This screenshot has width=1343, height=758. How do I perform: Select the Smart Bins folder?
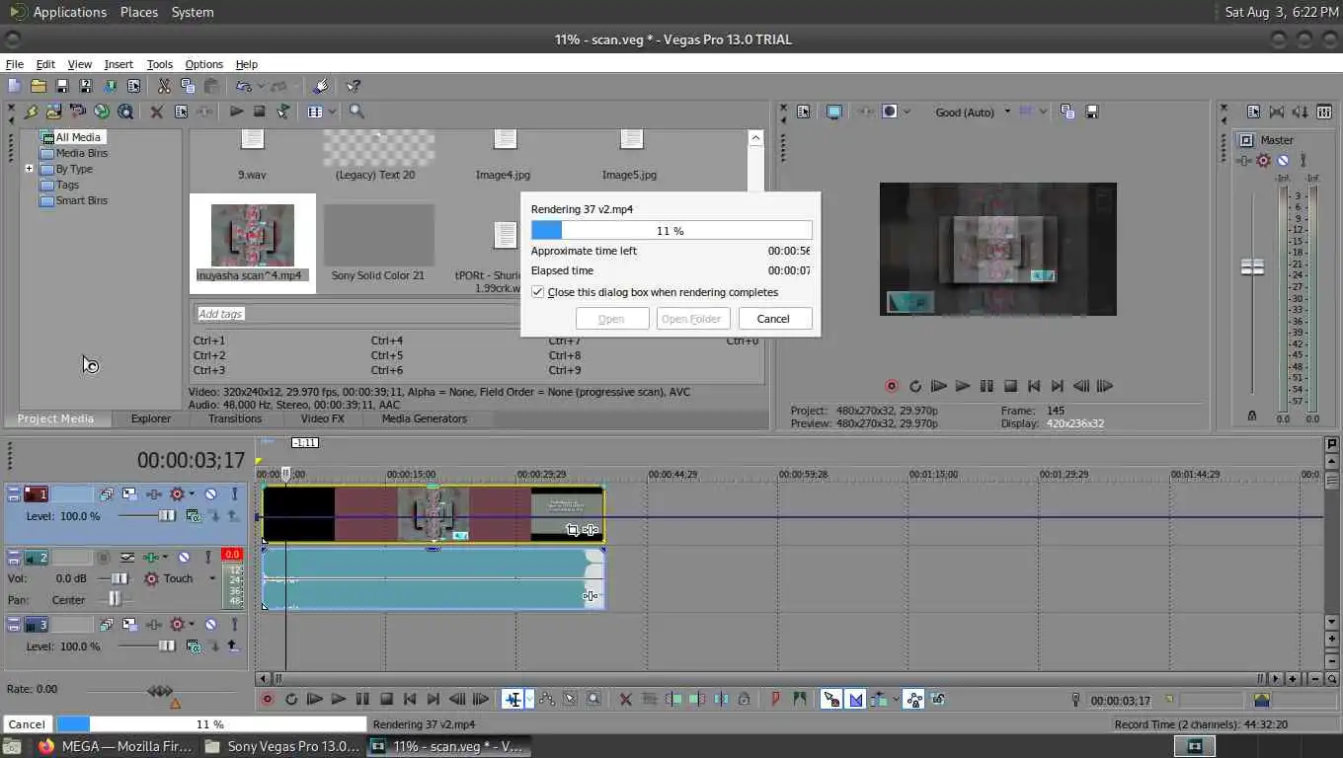[x=74, y=200]
